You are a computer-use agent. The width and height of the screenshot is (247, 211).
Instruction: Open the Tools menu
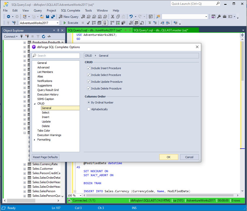click(x=88, y=11)
